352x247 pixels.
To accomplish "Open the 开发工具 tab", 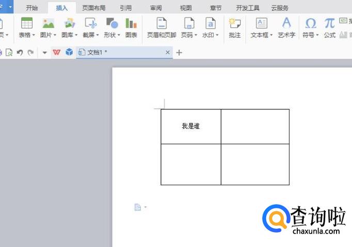I will click(248, 8).
